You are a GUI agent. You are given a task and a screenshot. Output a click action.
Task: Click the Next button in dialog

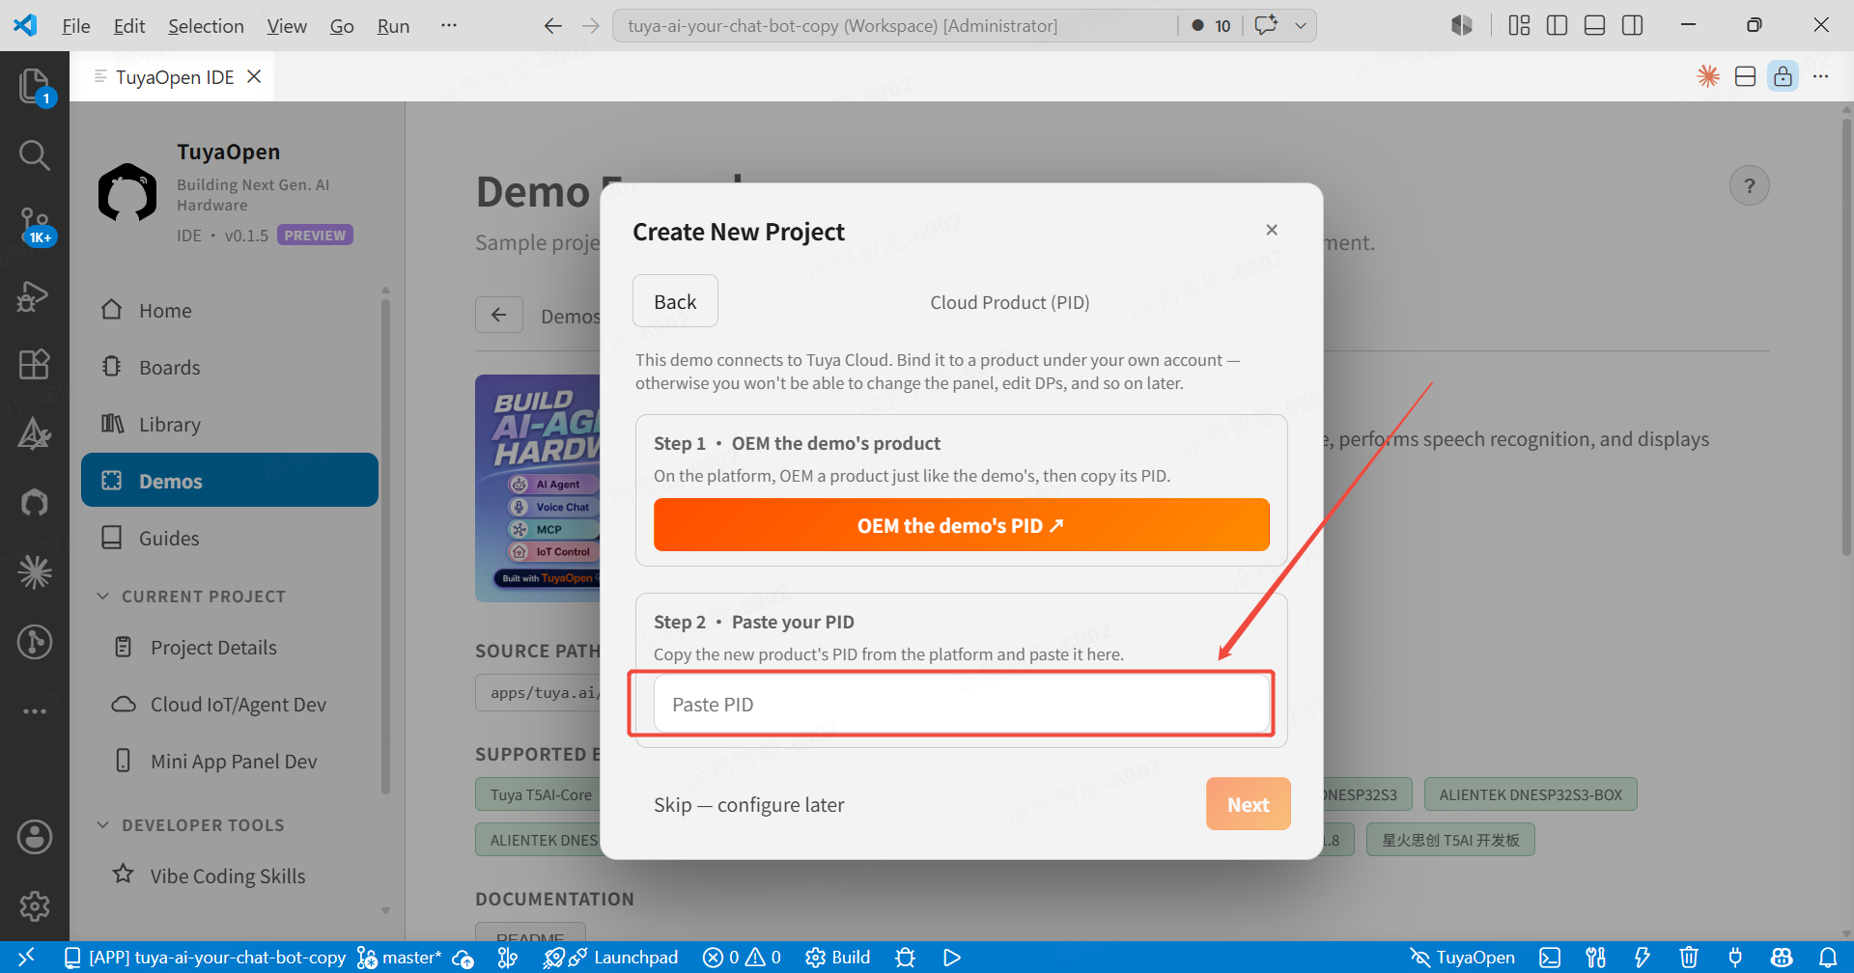1248,804
